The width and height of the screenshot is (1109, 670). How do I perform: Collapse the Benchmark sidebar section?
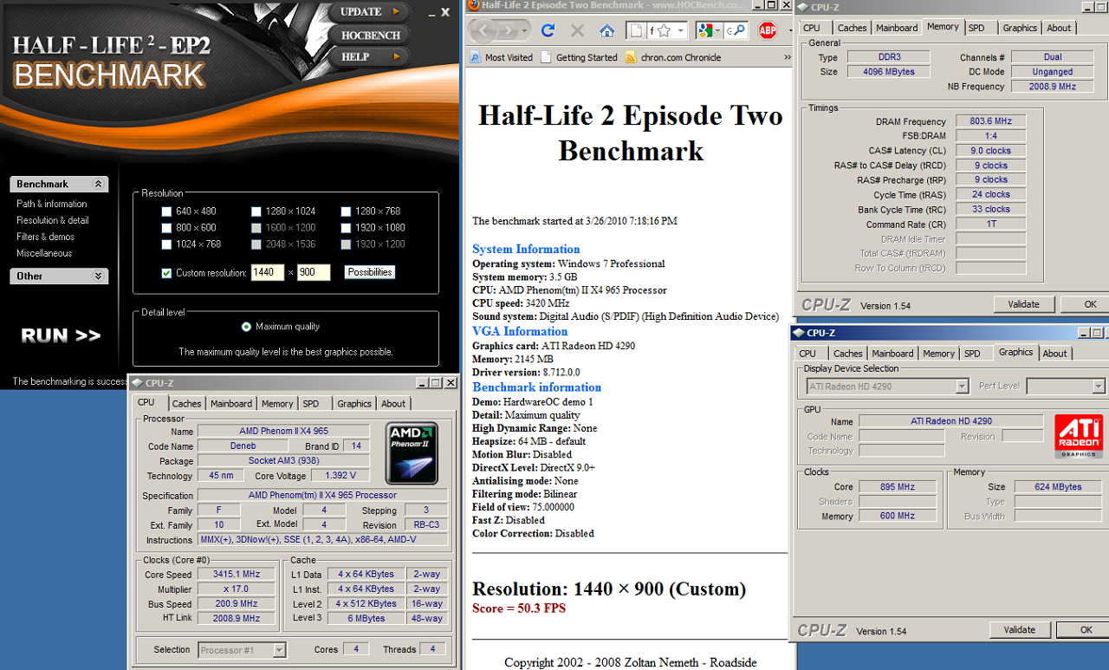(99, 184)
